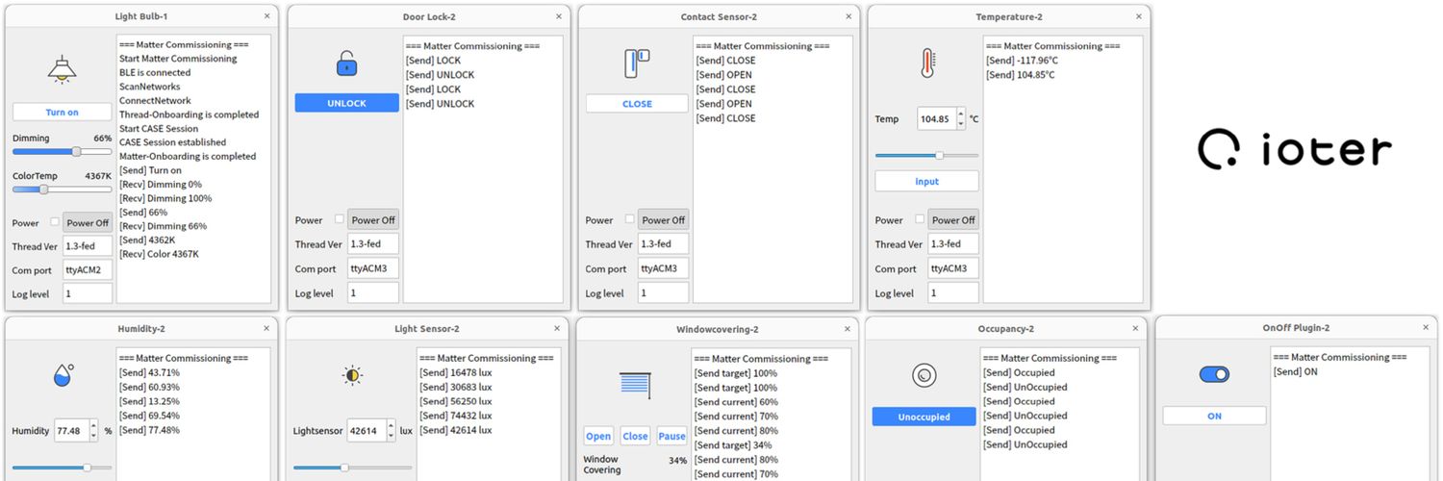Toggle the Power checkbox in Contact Sensor-2
Viewport: 1443px width, 481px height.
[629, 219]
